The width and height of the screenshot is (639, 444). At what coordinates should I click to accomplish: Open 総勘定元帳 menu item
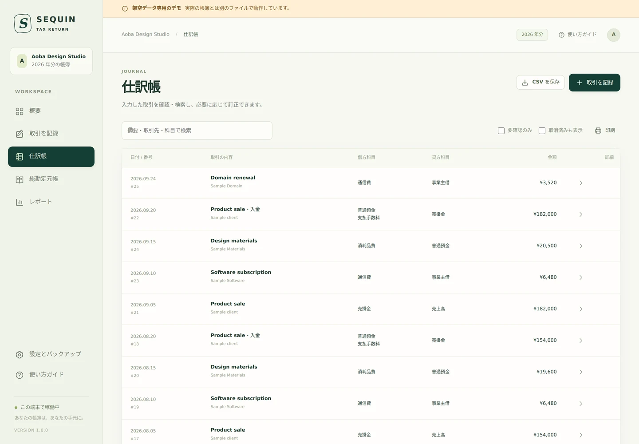click(51, 179)
